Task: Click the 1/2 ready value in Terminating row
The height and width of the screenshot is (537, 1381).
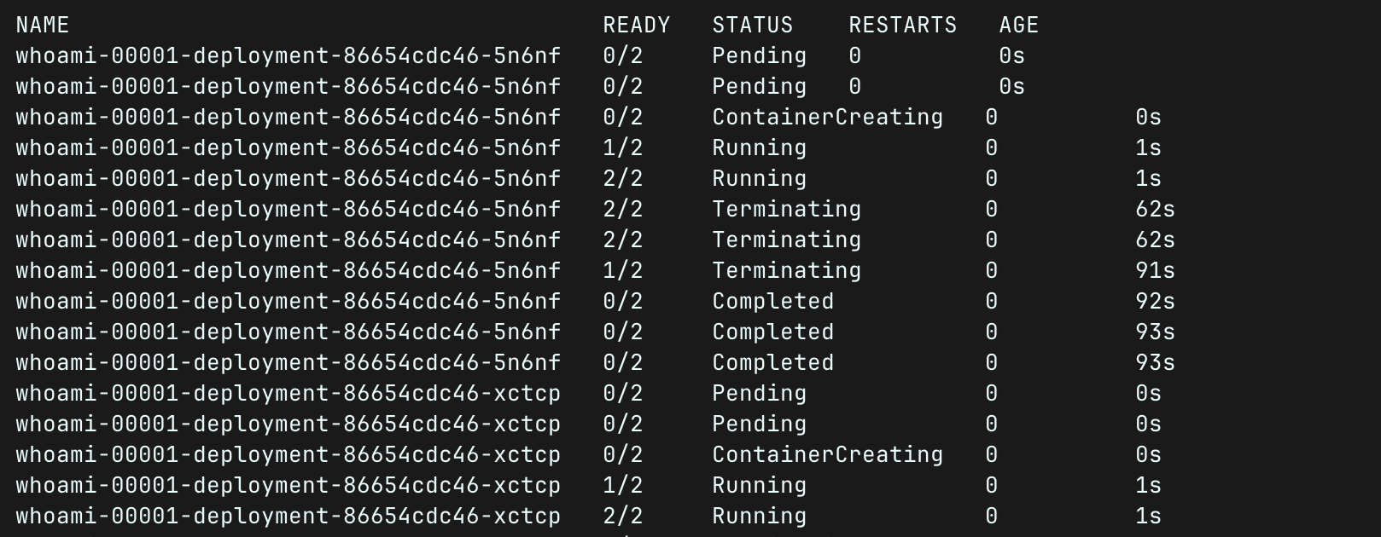Action: [x=622, y=271]
